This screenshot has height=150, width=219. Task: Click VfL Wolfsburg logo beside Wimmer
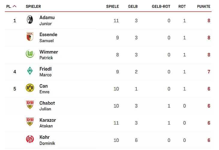tap(30, 54)
